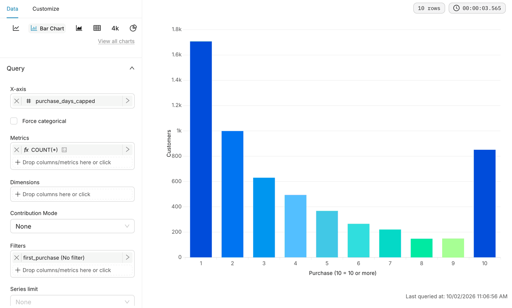The width and height of the screenshot is (512, 308).
Task: Select the pie chart icon
Action: [x=133, y=28]
